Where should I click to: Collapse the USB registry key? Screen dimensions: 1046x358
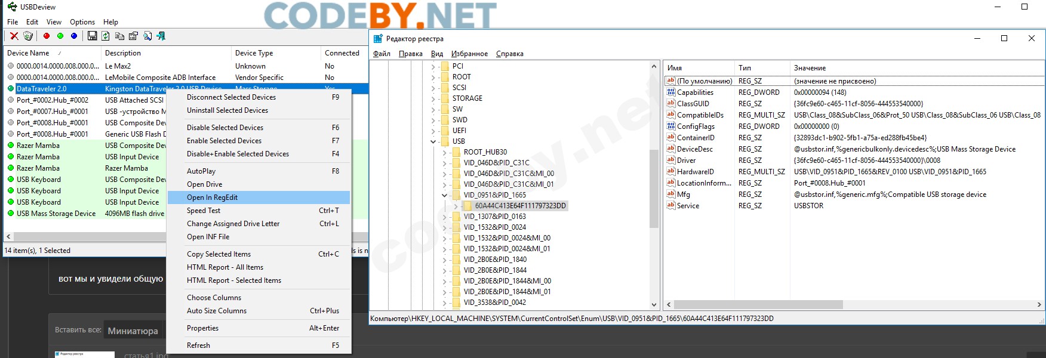(x=433, y=141)
